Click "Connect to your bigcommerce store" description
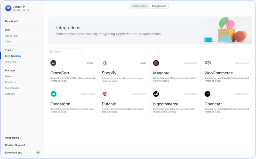The height and width of the screenshot is (159, 256). click(x=173, y=110)
